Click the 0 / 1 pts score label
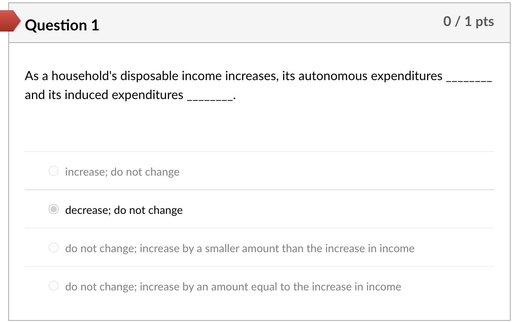 (x=469, y=21)
